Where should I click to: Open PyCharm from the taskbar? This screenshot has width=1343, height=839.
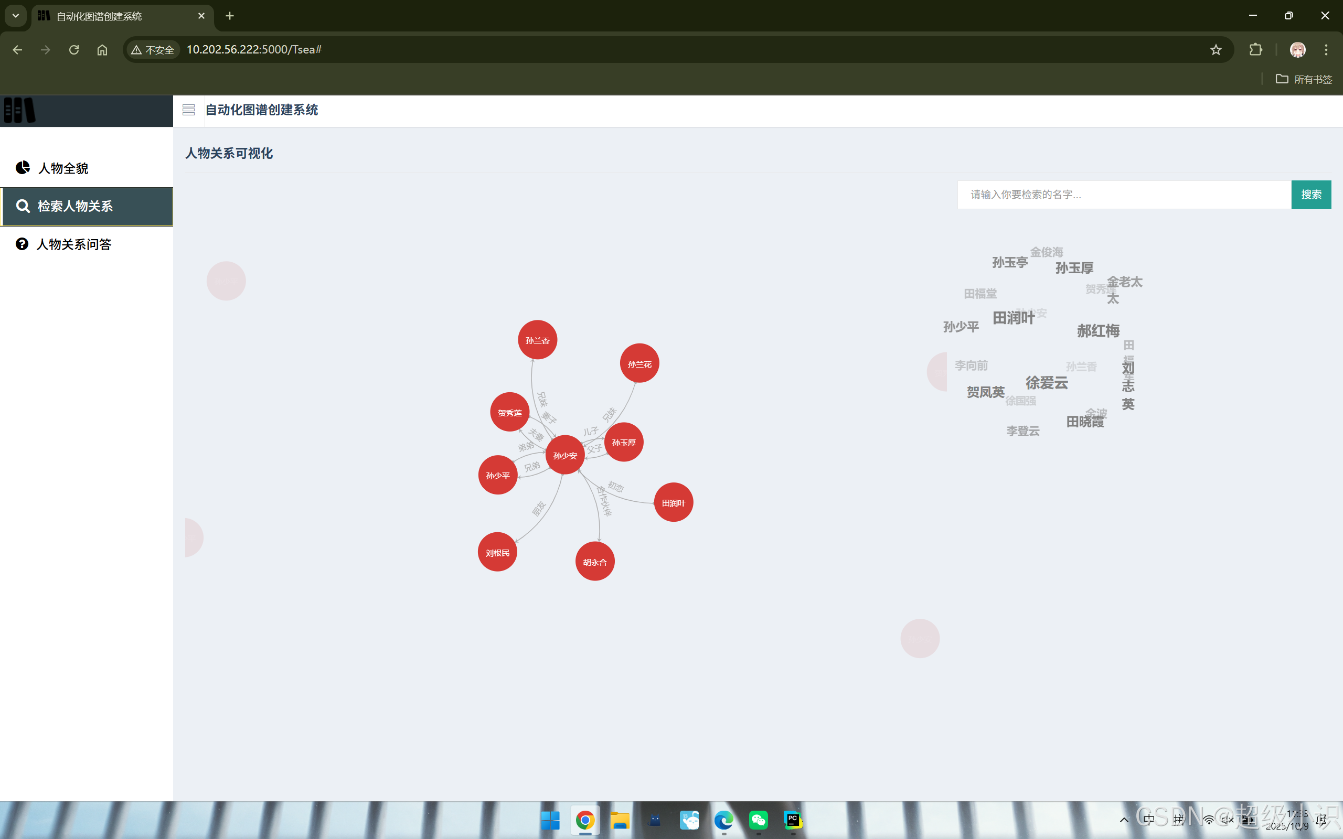(x=793, y=820)
